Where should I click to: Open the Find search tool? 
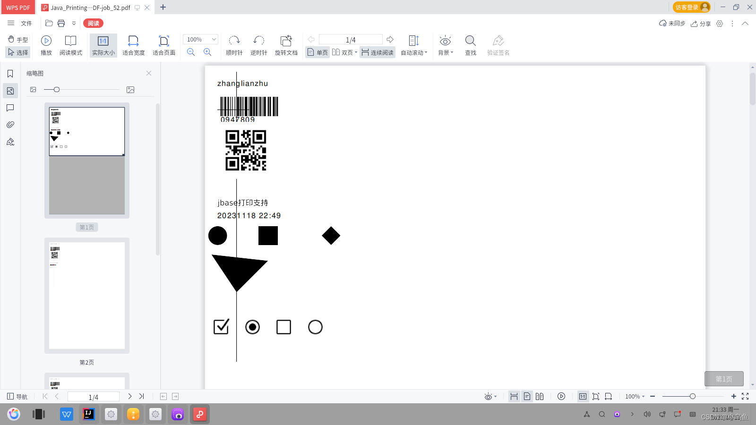coord(471,46)
